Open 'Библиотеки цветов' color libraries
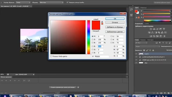 coord(115,32)
